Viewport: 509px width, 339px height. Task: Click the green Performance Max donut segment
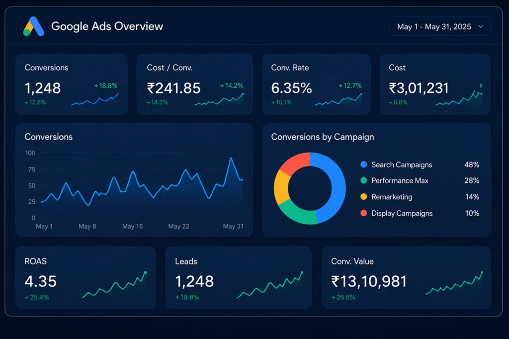[297, 214]
